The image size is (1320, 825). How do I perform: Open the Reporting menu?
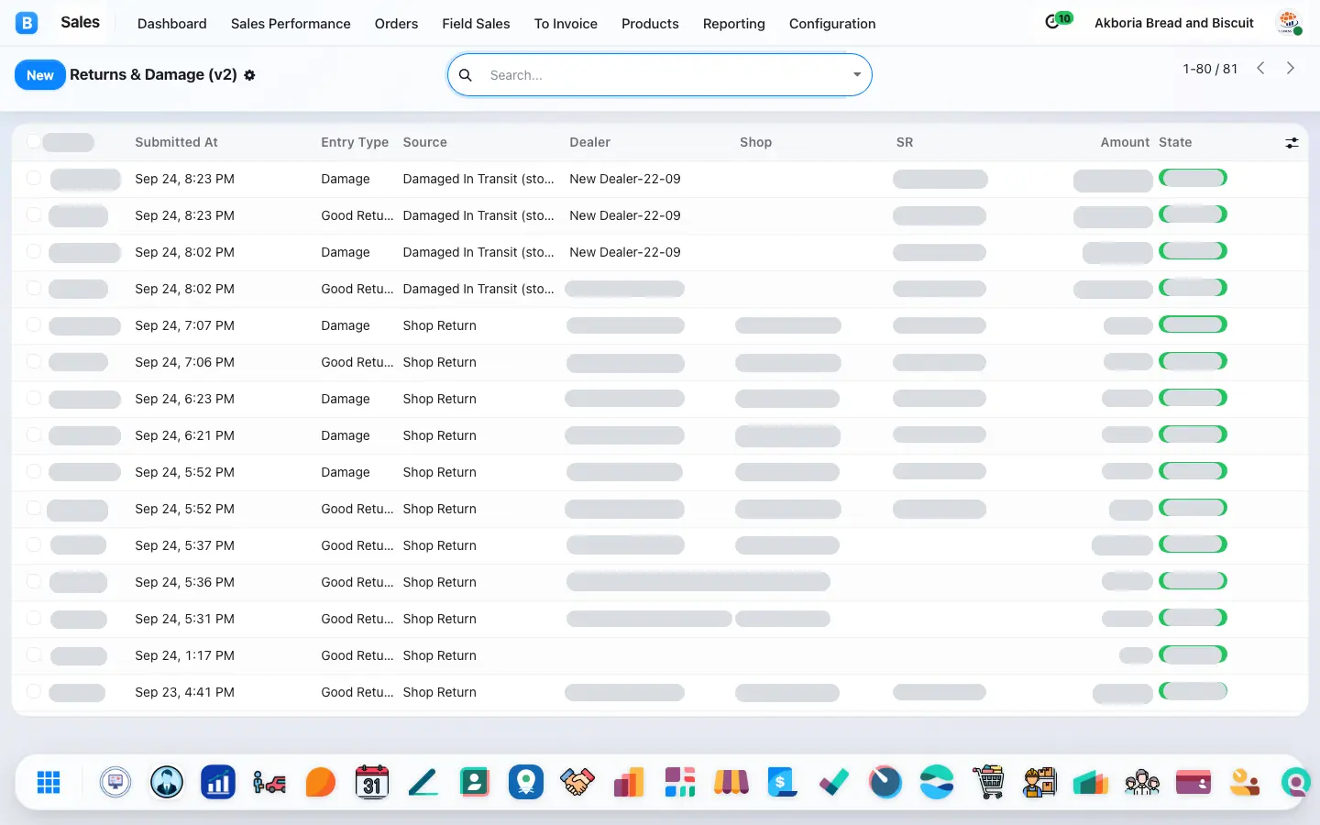tap(733, 24)
